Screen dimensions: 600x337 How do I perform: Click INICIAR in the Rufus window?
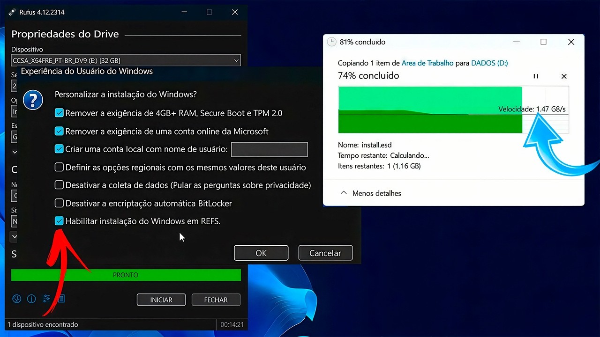(161, 300)
